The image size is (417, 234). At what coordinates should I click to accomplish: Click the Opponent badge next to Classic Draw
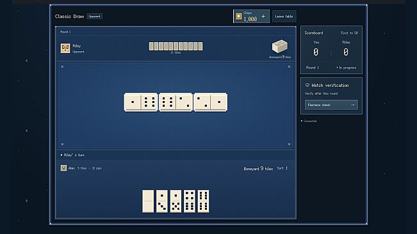pyautogui.click(x=94, y=17)
